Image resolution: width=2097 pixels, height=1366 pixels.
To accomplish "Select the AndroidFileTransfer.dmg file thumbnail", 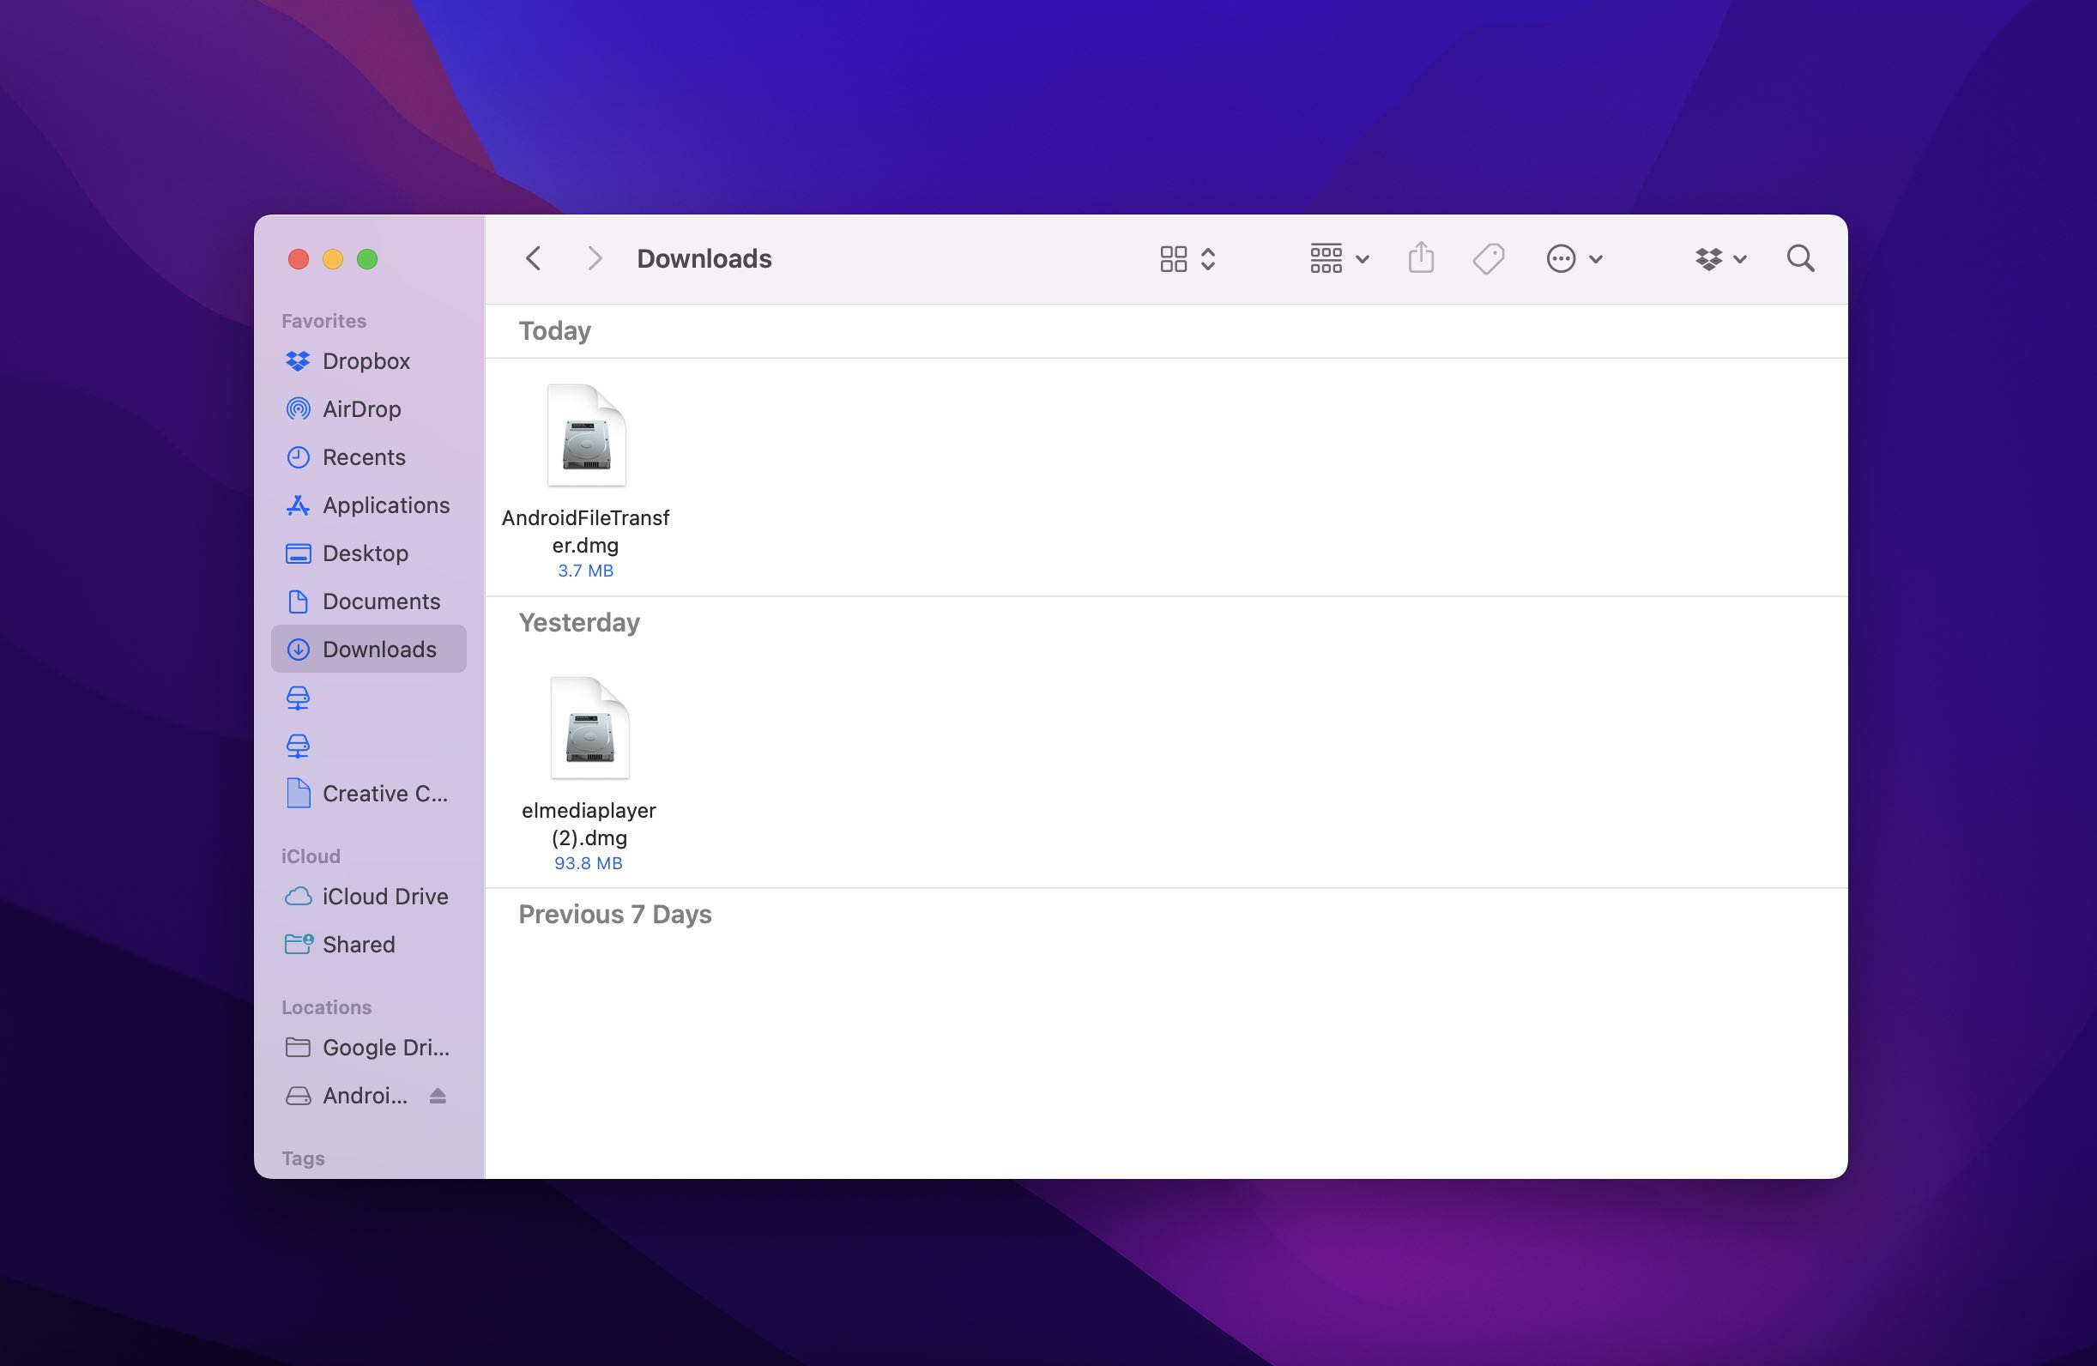I will pos(586,435).
